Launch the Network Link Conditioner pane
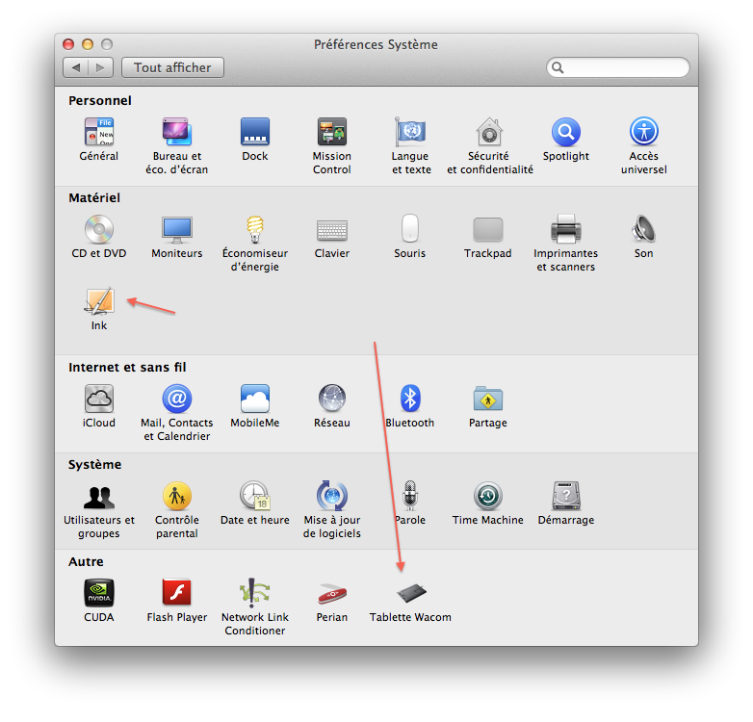 pyautogui.click(x=254, y=593)
